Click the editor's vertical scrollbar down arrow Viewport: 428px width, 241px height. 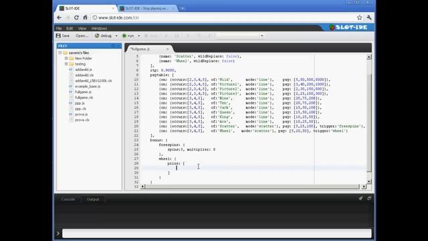pyautogui.click(x=368, y=181)
